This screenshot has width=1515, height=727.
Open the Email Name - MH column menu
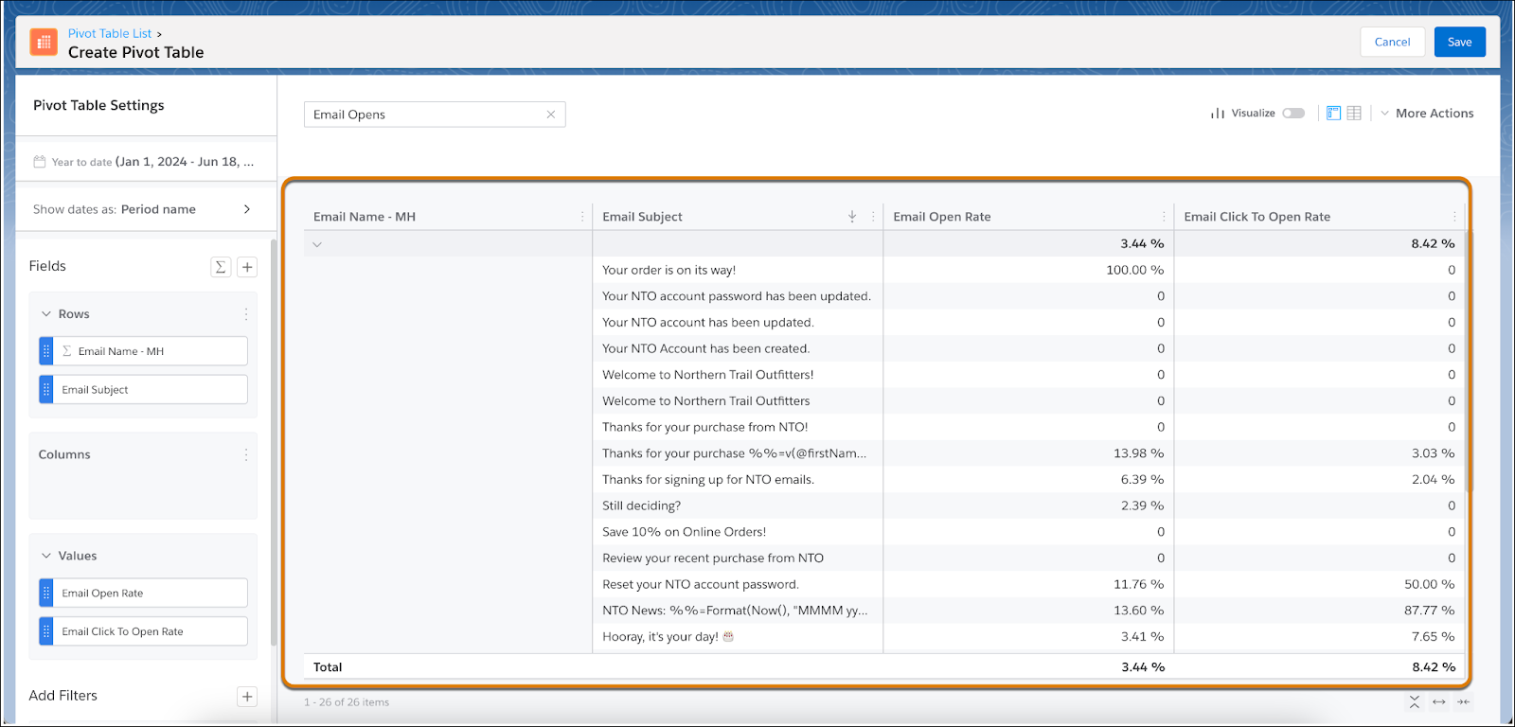pos(582,217)
